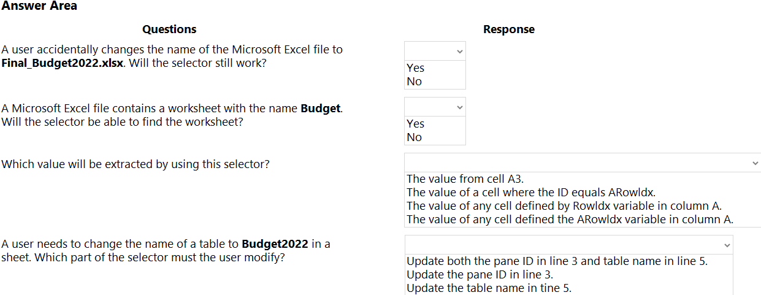
Task: Open the worksheet question's Yes/No dropdown
Action: (435, 107)
